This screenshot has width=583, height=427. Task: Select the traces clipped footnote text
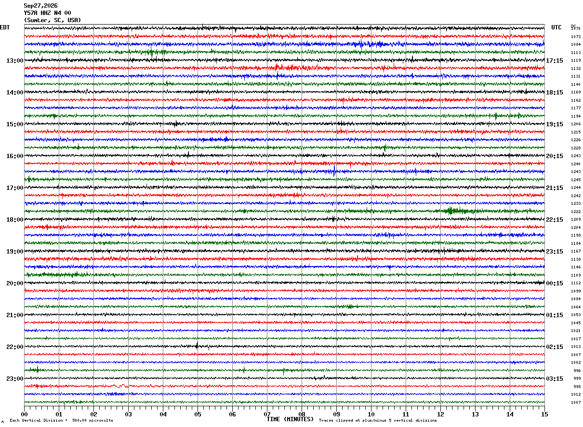[x=378, y=420]
